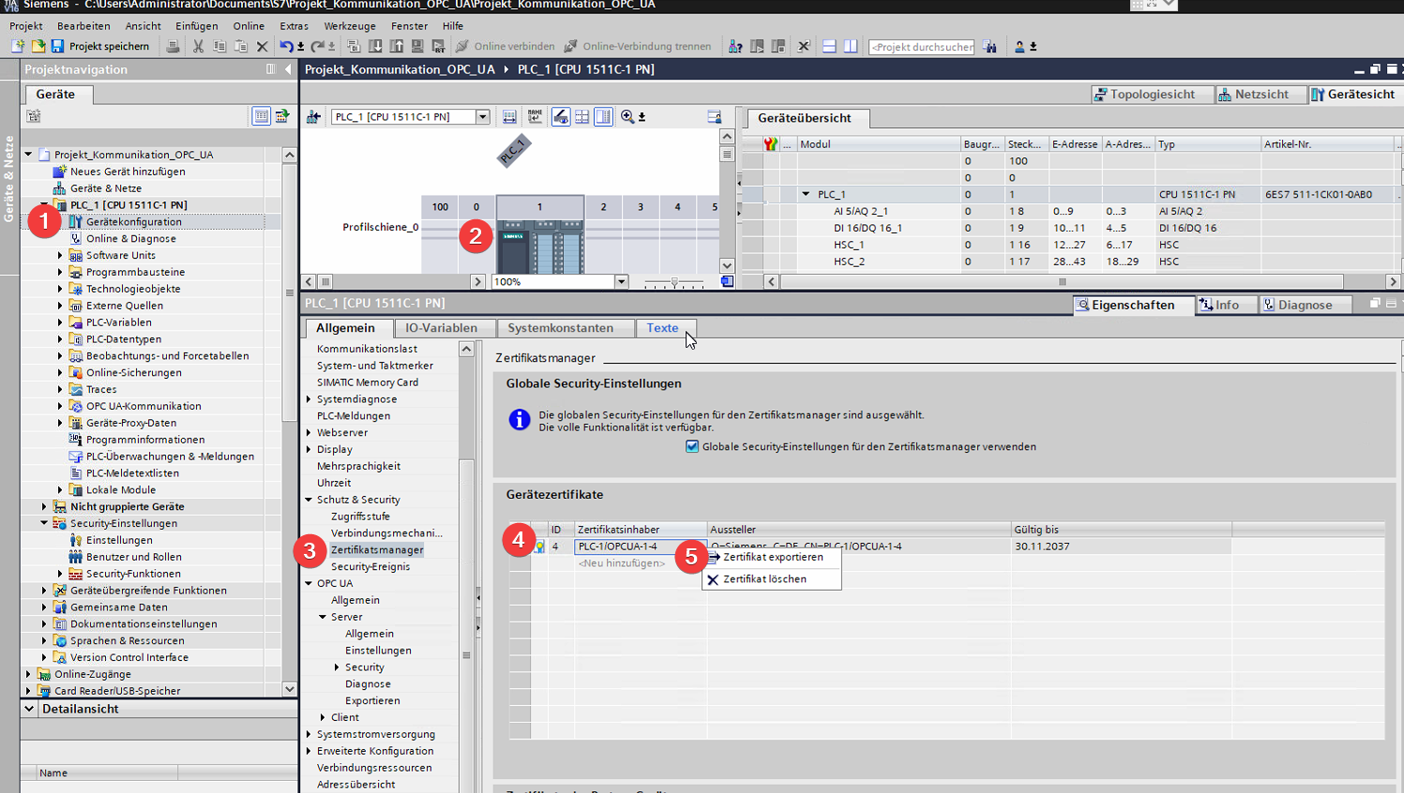Open the Extras menu

point(294,26)
